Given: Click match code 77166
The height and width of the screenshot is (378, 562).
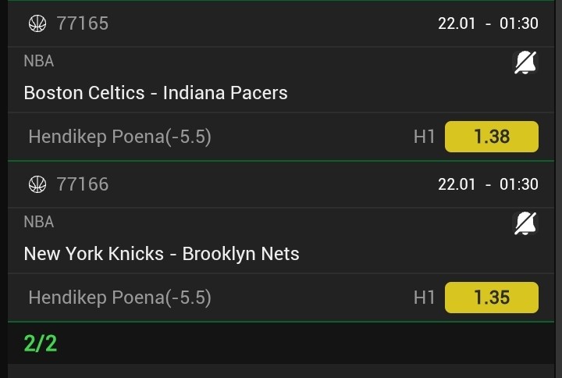Looking at the screenshot, I should pyautogui.click(x=83, y=184).
